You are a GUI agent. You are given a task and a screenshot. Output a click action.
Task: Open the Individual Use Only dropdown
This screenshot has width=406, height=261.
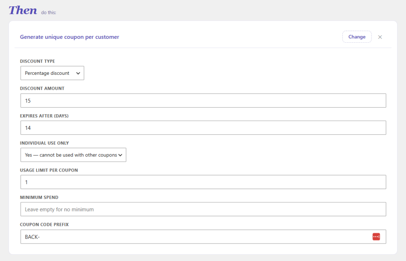point(73,155)
